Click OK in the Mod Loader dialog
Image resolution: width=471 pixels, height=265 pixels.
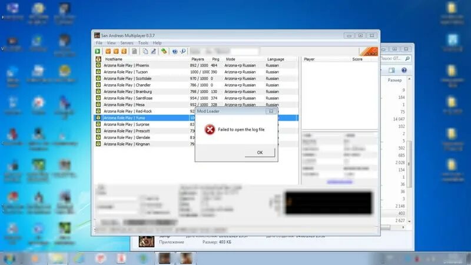click(260, 153)
